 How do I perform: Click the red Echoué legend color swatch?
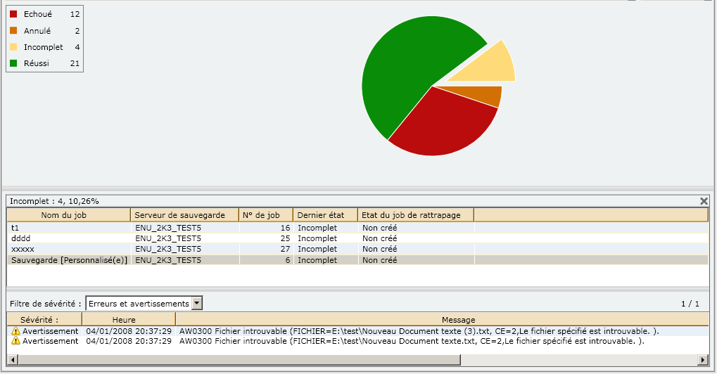[x=13, y=14]
